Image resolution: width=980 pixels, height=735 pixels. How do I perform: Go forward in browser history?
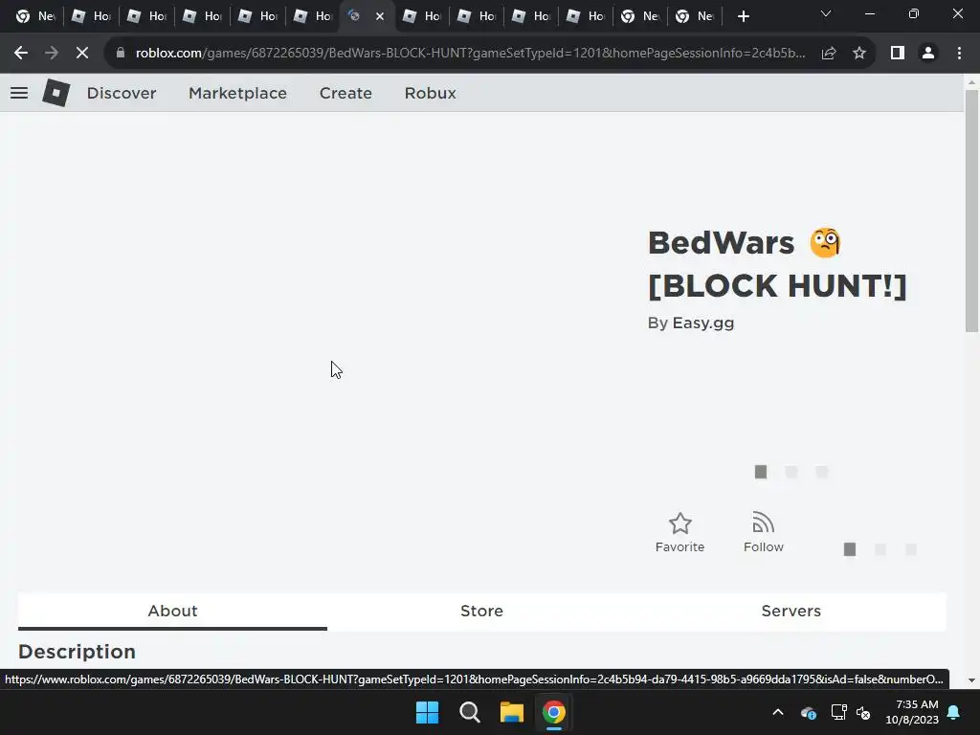[x=52, y=54]
